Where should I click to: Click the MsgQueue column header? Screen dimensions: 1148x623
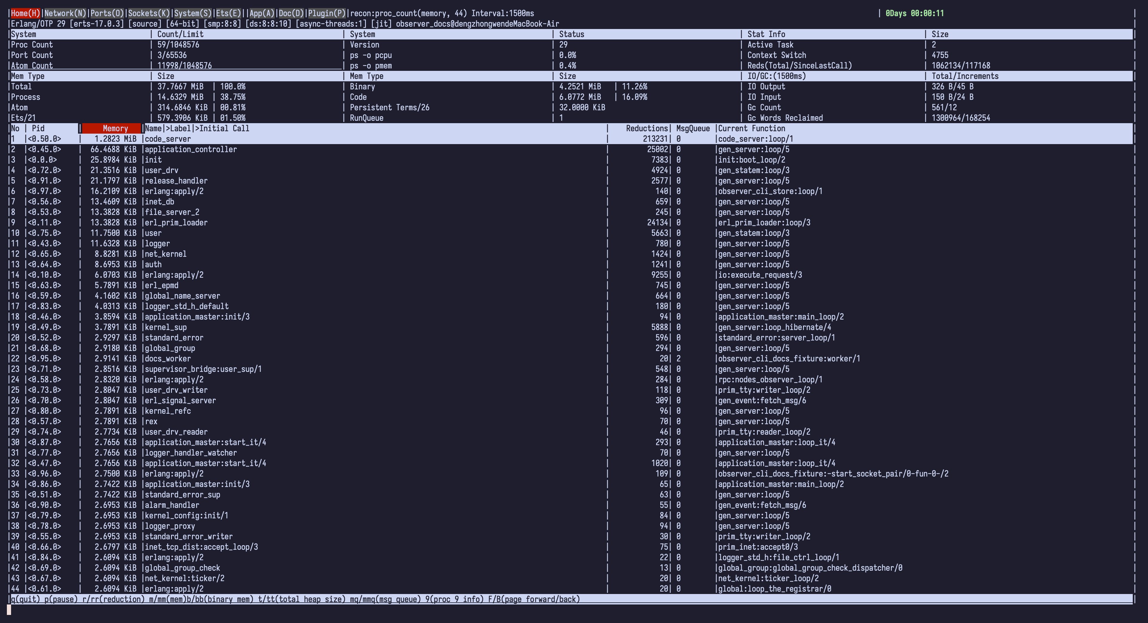click(x=693, y=128)
